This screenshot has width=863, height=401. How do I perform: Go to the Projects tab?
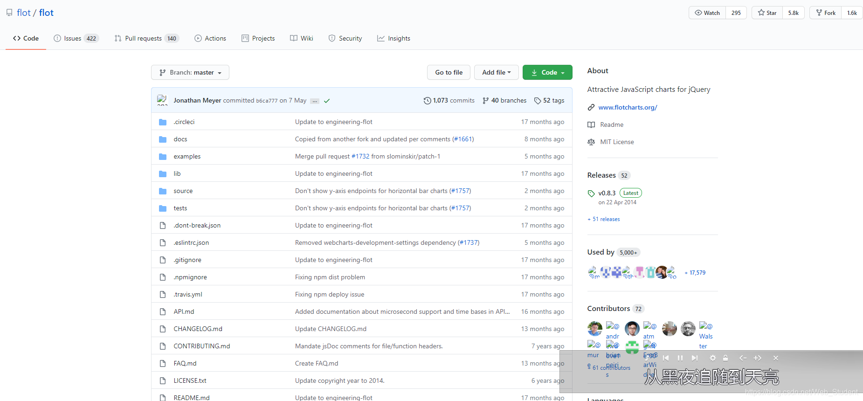(258, 38)
